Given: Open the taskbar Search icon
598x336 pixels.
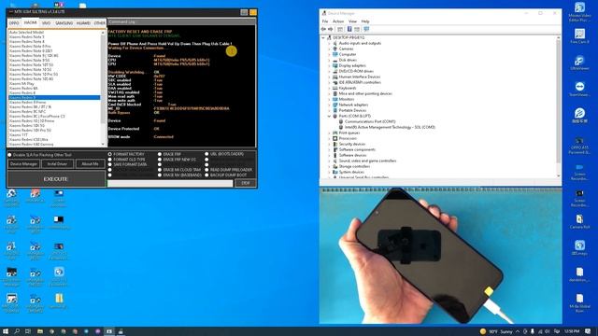Looking at the screenshot, I should pyautogui.click(x=17, y=331).
